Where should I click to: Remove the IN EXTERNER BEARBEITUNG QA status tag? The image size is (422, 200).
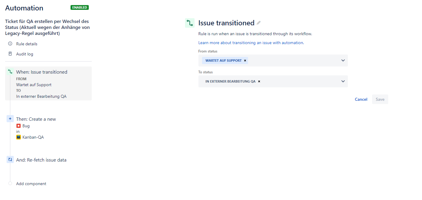click(259, 81)
